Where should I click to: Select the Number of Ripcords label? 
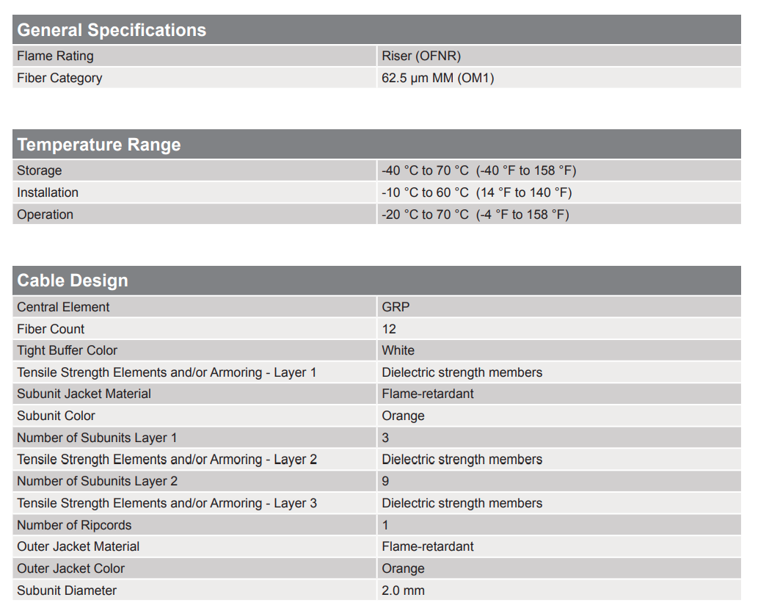coord(74,525)
